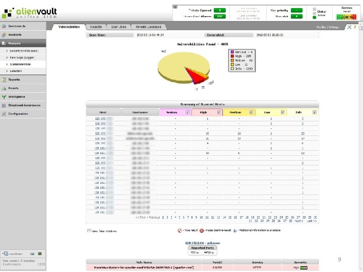Click the AlienVault logo

click(x=29, y=13)
